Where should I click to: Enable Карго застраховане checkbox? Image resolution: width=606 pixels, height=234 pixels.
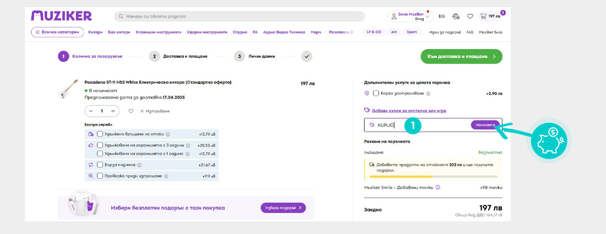pos(376,94)
